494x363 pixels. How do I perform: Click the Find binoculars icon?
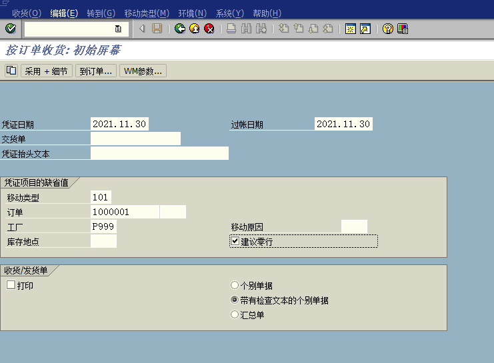246,29
